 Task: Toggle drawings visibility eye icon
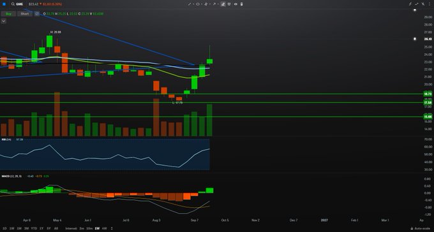[236, 4]
